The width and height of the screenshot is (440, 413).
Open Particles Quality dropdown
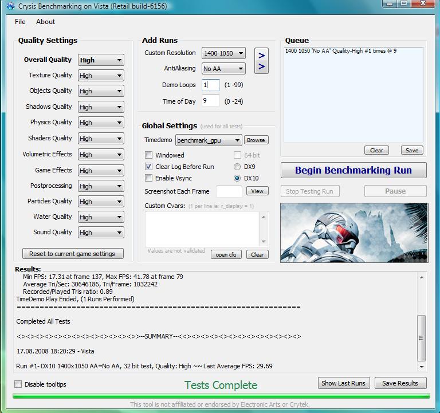101,202
